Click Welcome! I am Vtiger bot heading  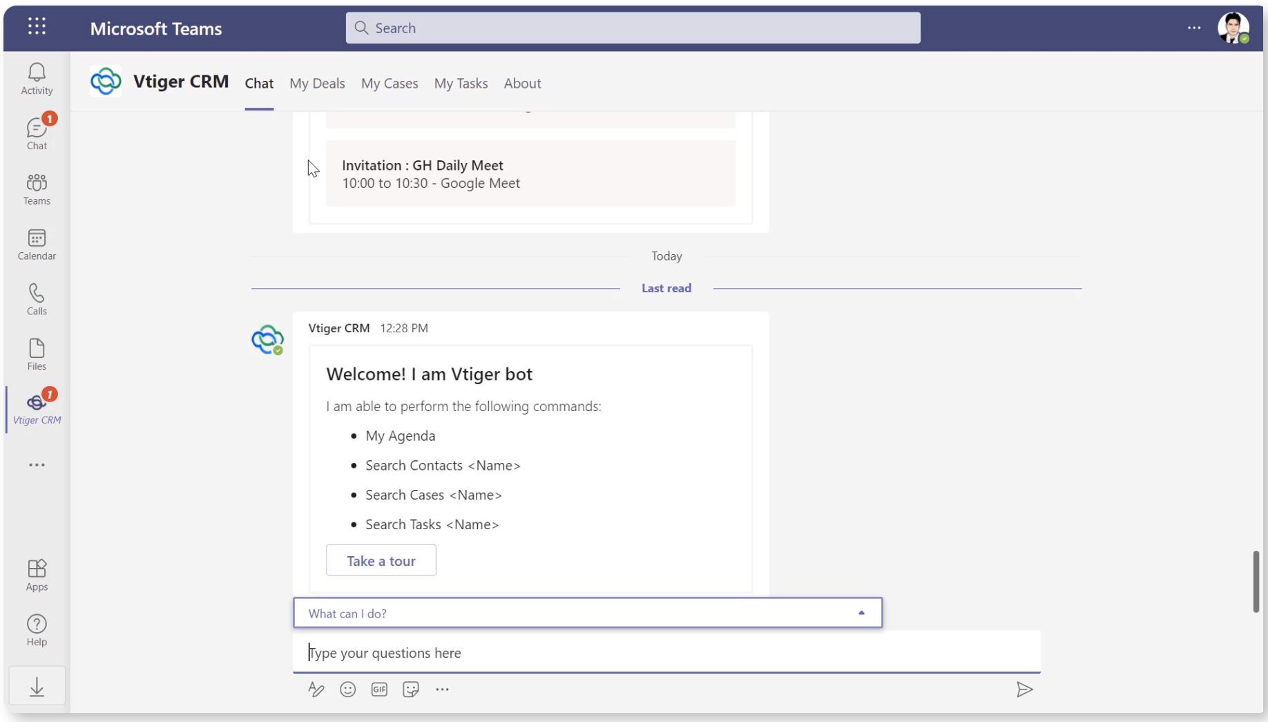click(429, 374)
